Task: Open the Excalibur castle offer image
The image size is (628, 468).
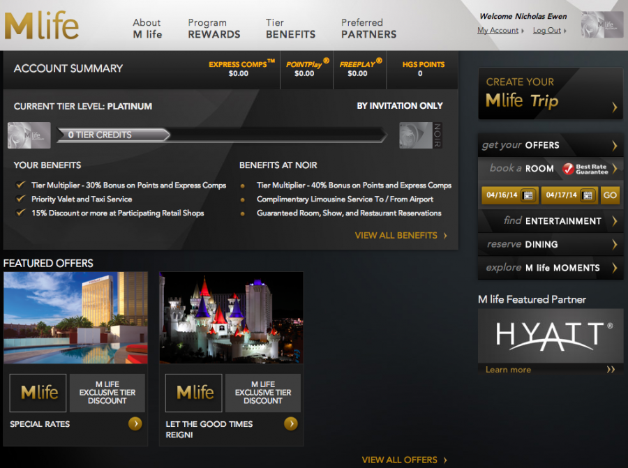Action: [232, 318]
